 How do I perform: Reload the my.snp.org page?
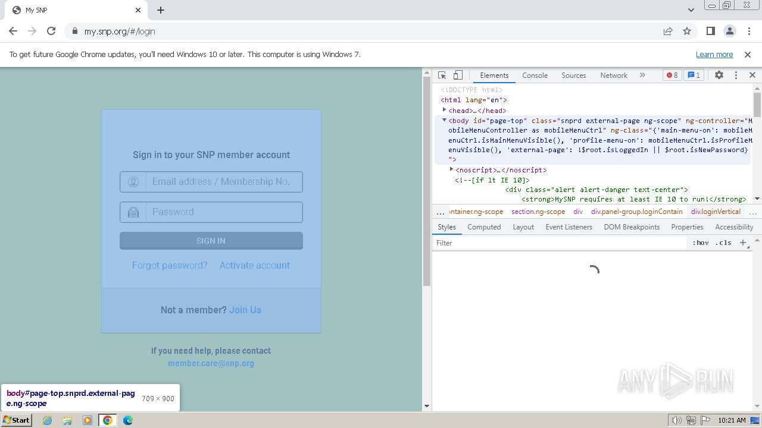[51, 32]
